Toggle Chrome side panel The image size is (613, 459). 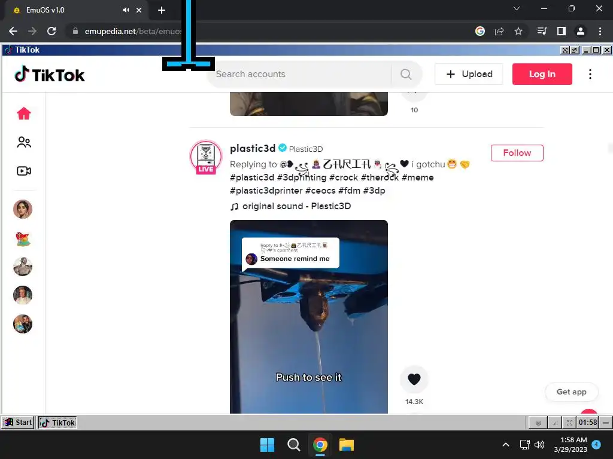(x=562, y=31)
